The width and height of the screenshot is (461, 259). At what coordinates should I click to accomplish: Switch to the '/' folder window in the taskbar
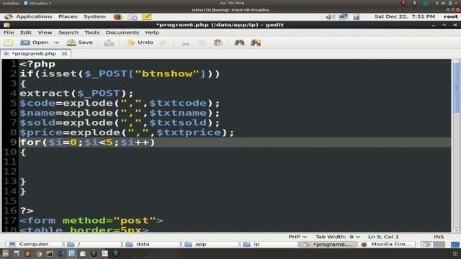coord(93,245)
